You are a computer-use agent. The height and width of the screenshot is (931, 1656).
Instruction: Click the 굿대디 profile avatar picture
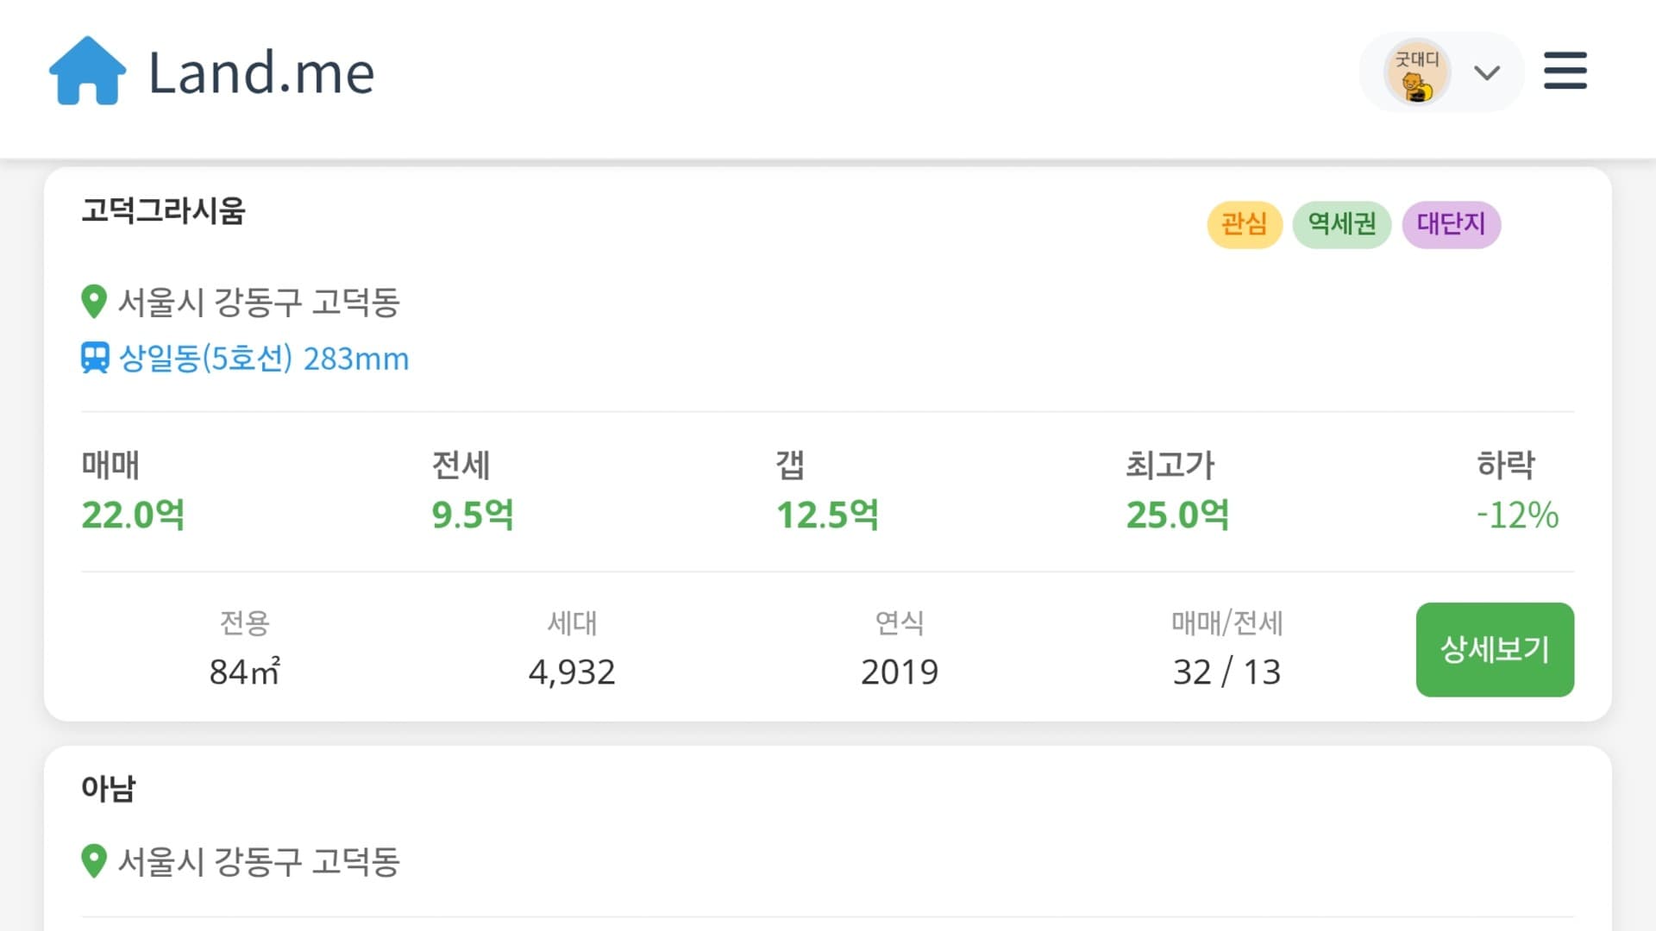1419,72
